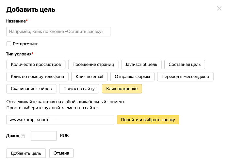
Task: Select Количество просмотров condition type
Action: pos(36,65)
